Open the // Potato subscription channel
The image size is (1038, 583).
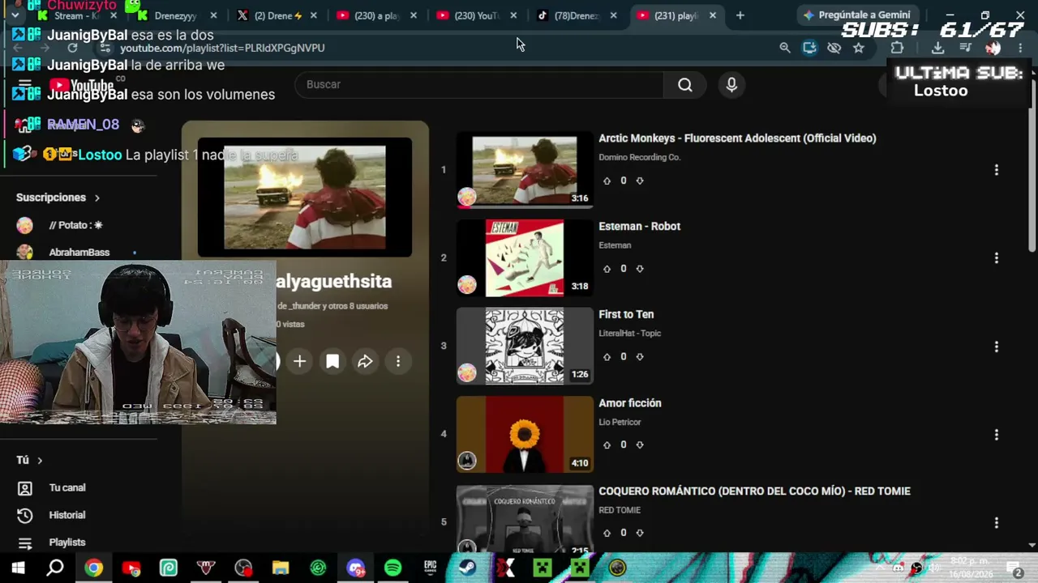[x=75, y=225]
